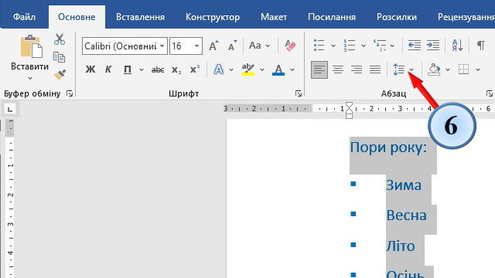The image size is (495, 278).
Task: Click the Text Effects glowing A
Action: 218,69
